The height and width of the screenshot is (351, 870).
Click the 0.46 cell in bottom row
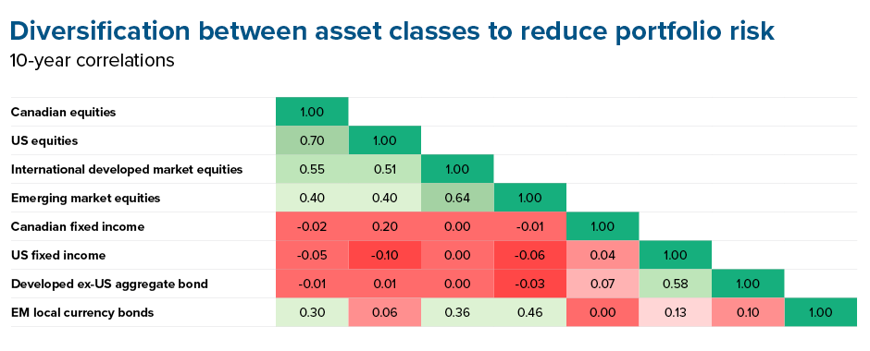coord(530,313)
